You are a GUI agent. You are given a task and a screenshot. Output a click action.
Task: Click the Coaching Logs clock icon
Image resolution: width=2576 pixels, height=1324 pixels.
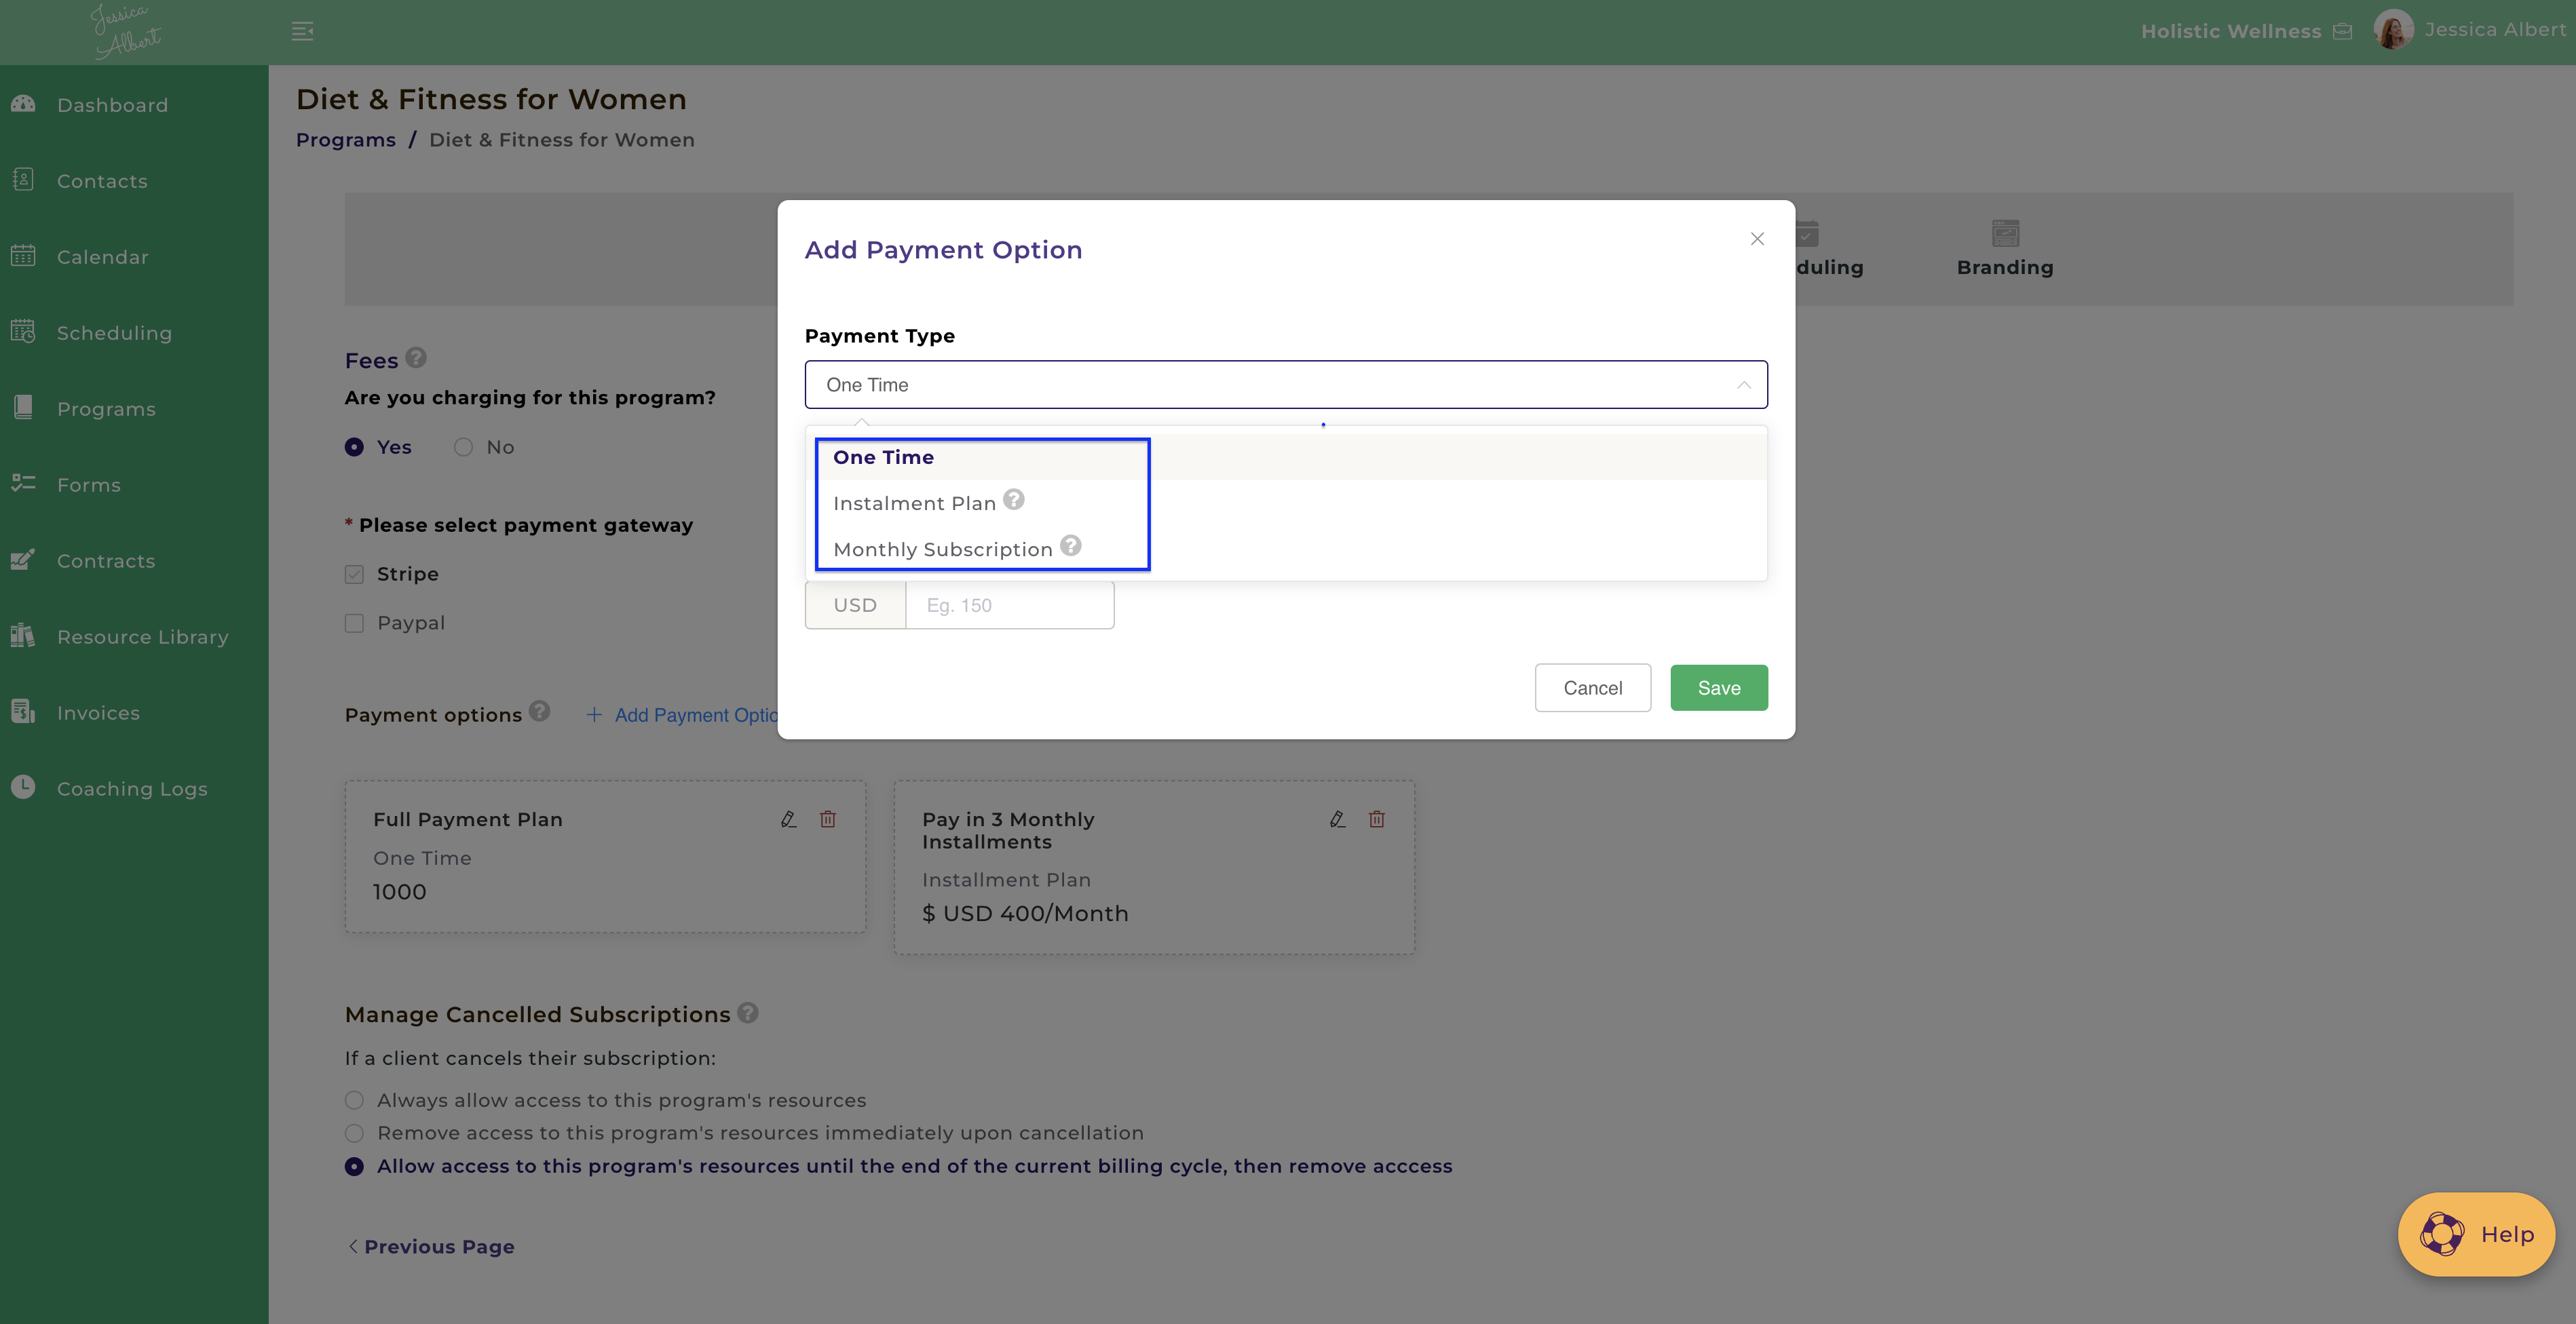pyautogui.click(x=23, y=787)
